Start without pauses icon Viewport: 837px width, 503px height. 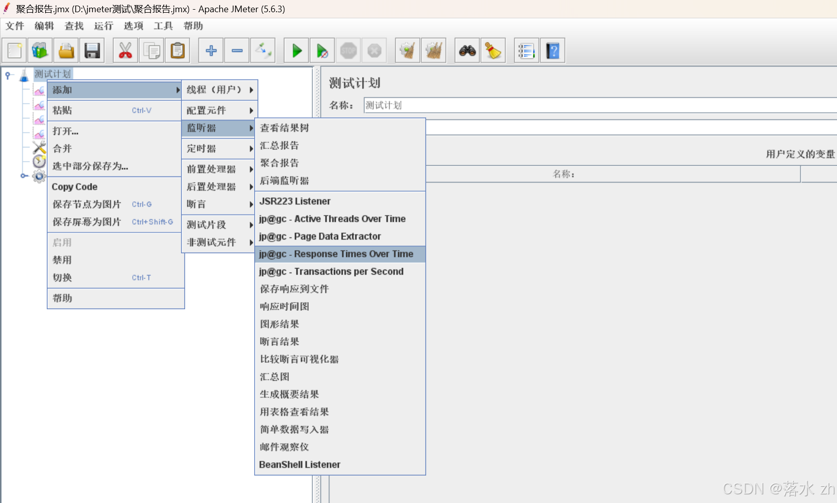tap(322, 50)
